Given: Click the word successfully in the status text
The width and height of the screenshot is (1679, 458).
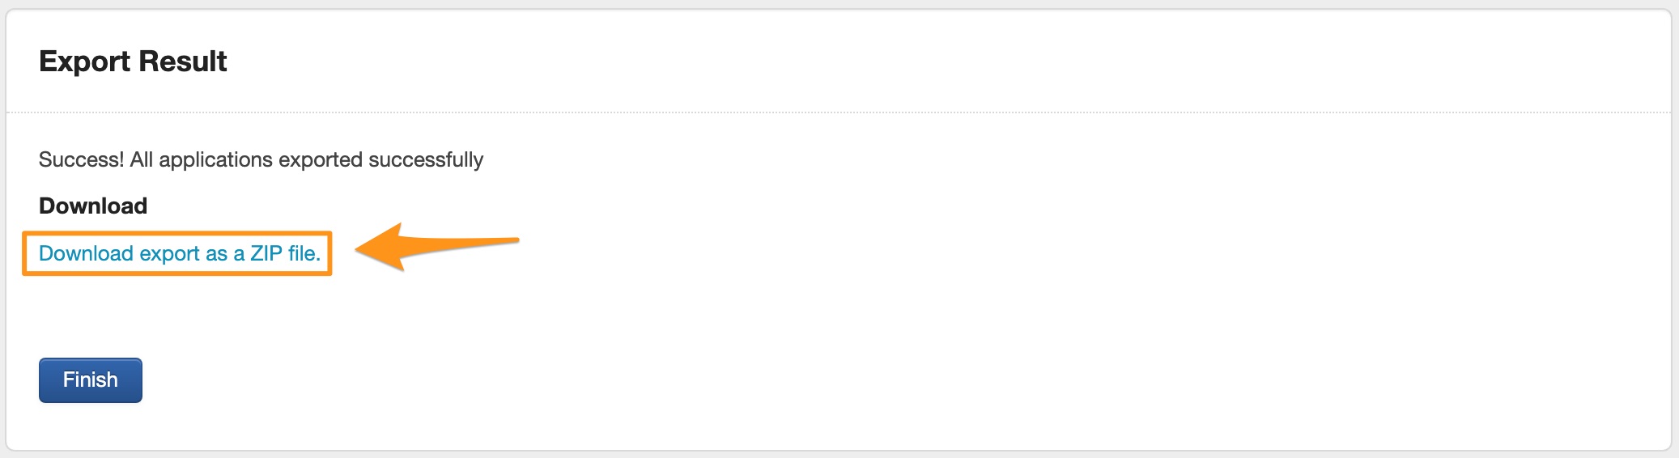Looking at the screenshot, I should click(x=426, y=159).
